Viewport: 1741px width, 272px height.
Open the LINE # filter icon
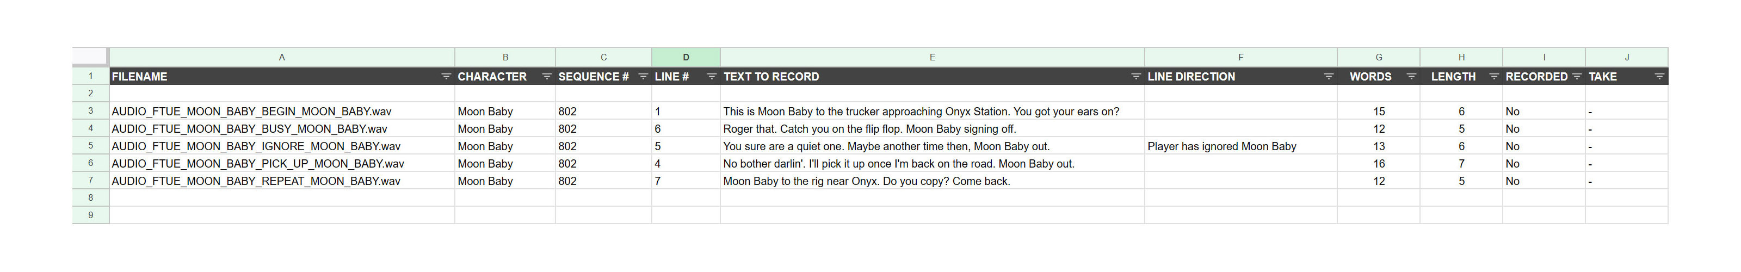(x=711, y=77)
